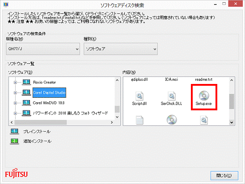Select Corel Digital Studio in the tree

point(49,92)
